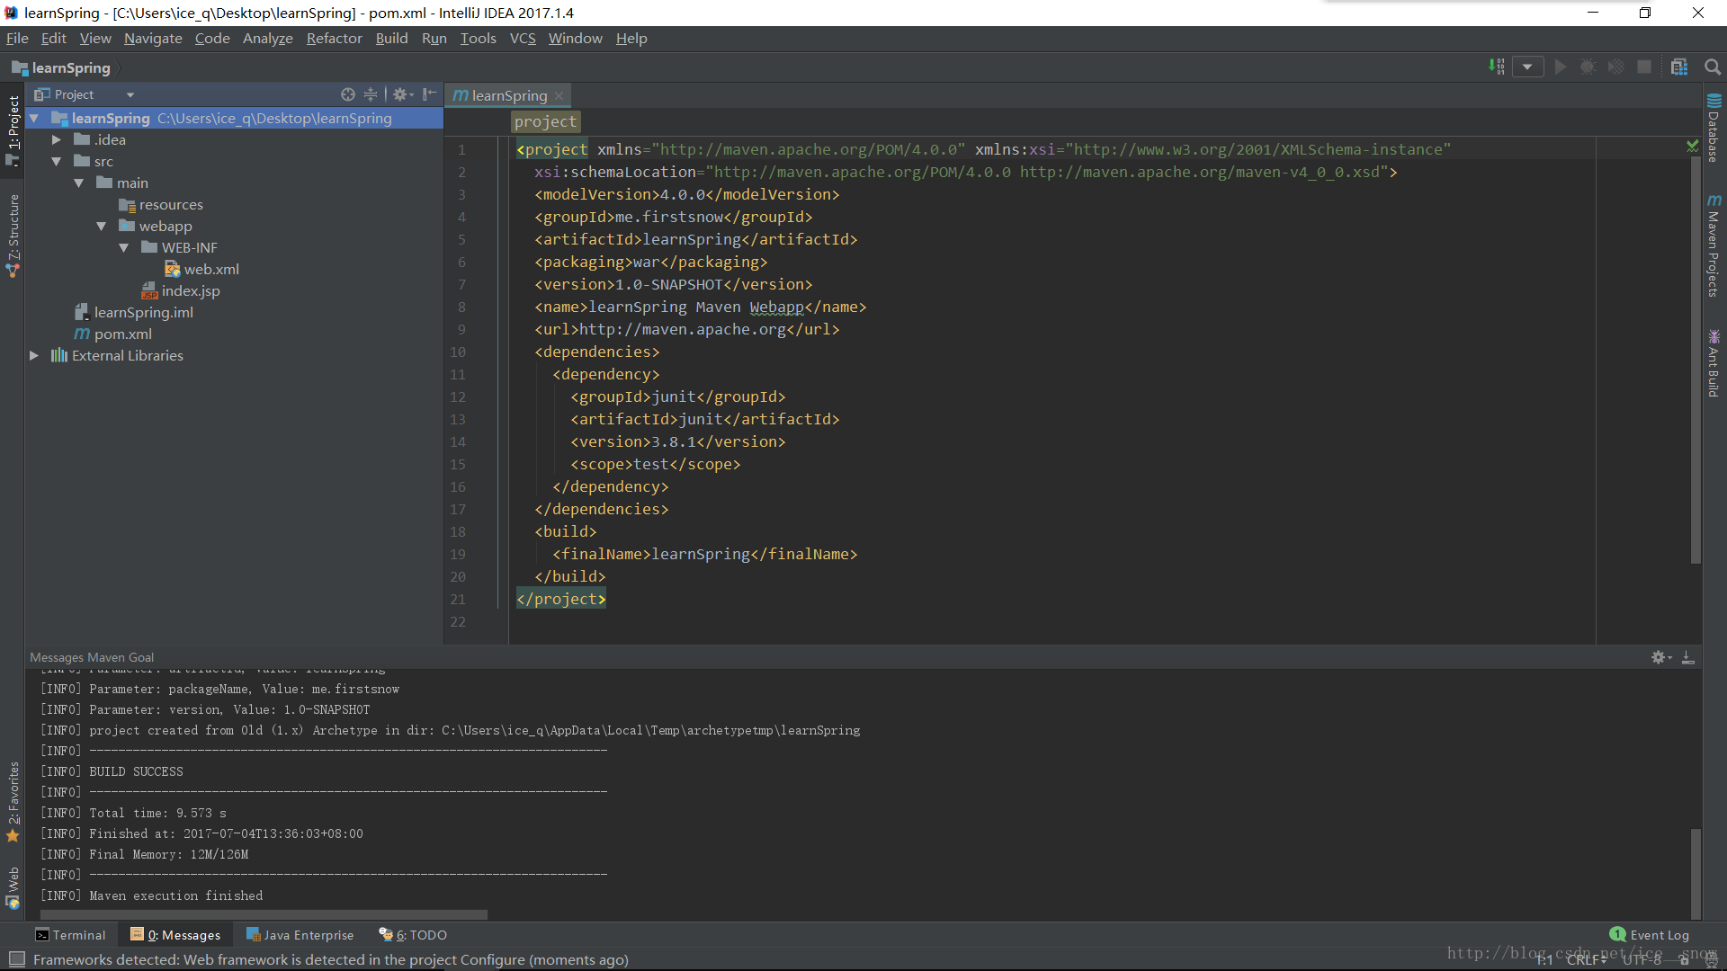1727x971 pixels.
Task: Open Messages panel gear settings
Action: [1660, 658]
